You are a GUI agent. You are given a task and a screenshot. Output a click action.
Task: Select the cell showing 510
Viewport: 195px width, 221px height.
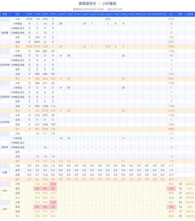(37, 115)
